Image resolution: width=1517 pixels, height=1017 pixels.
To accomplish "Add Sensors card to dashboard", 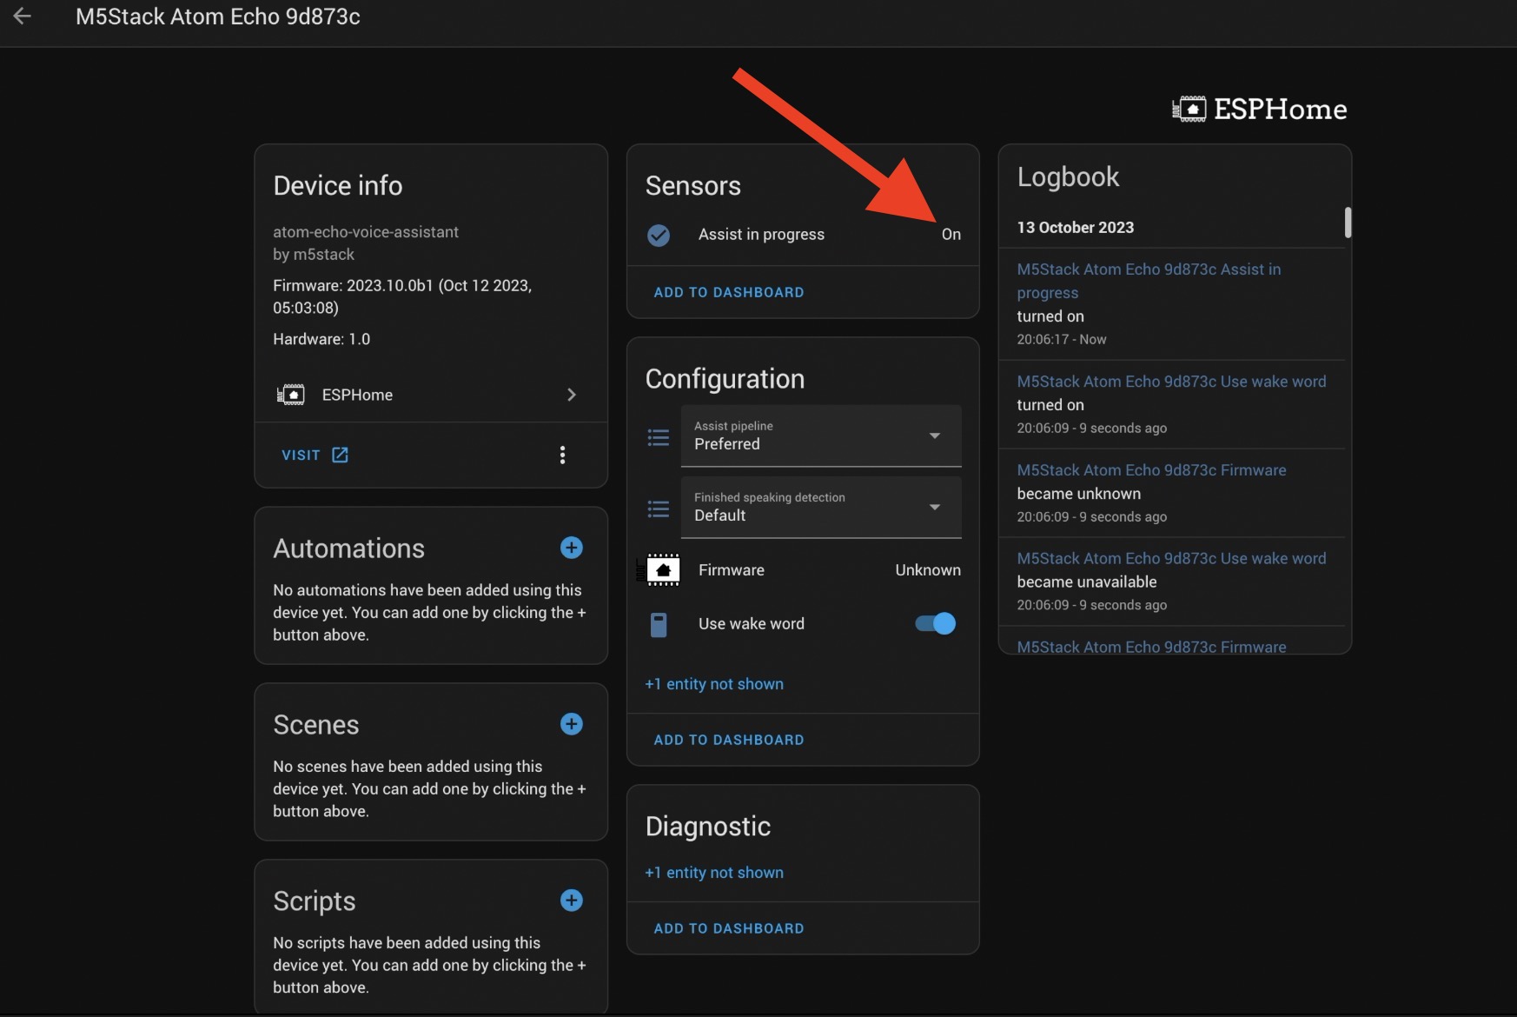I will tap(729, 292).
